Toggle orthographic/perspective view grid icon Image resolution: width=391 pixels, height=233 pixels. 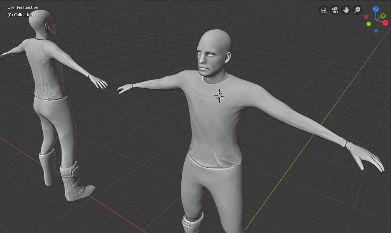pos(323,10)
